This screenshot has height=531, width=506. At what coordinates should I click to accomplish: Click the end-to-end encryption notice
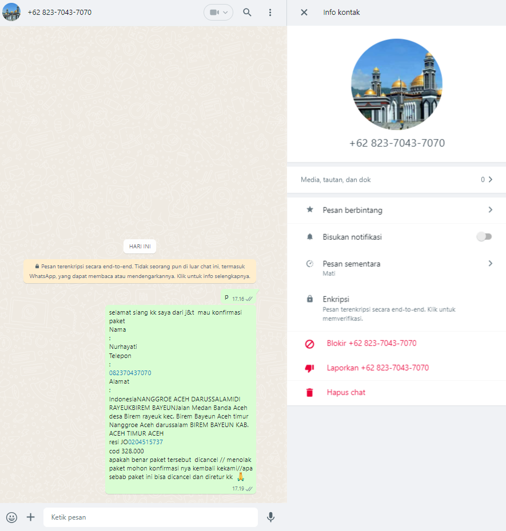coord(140,271)
